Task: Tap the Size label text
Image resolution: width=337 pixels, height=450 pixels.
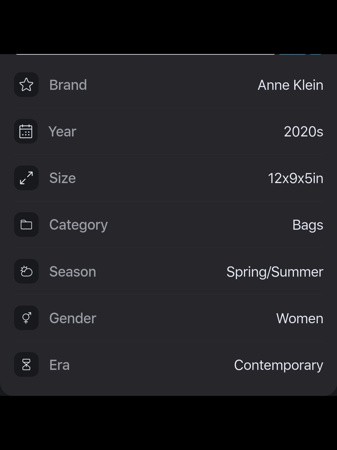Action: point(62,178)
